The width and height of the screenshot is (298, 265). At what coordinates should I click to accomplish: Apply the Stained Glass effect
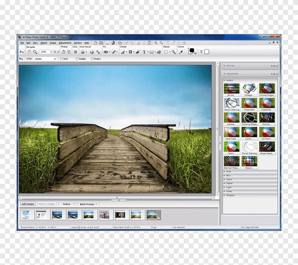(x=231, y=163)
